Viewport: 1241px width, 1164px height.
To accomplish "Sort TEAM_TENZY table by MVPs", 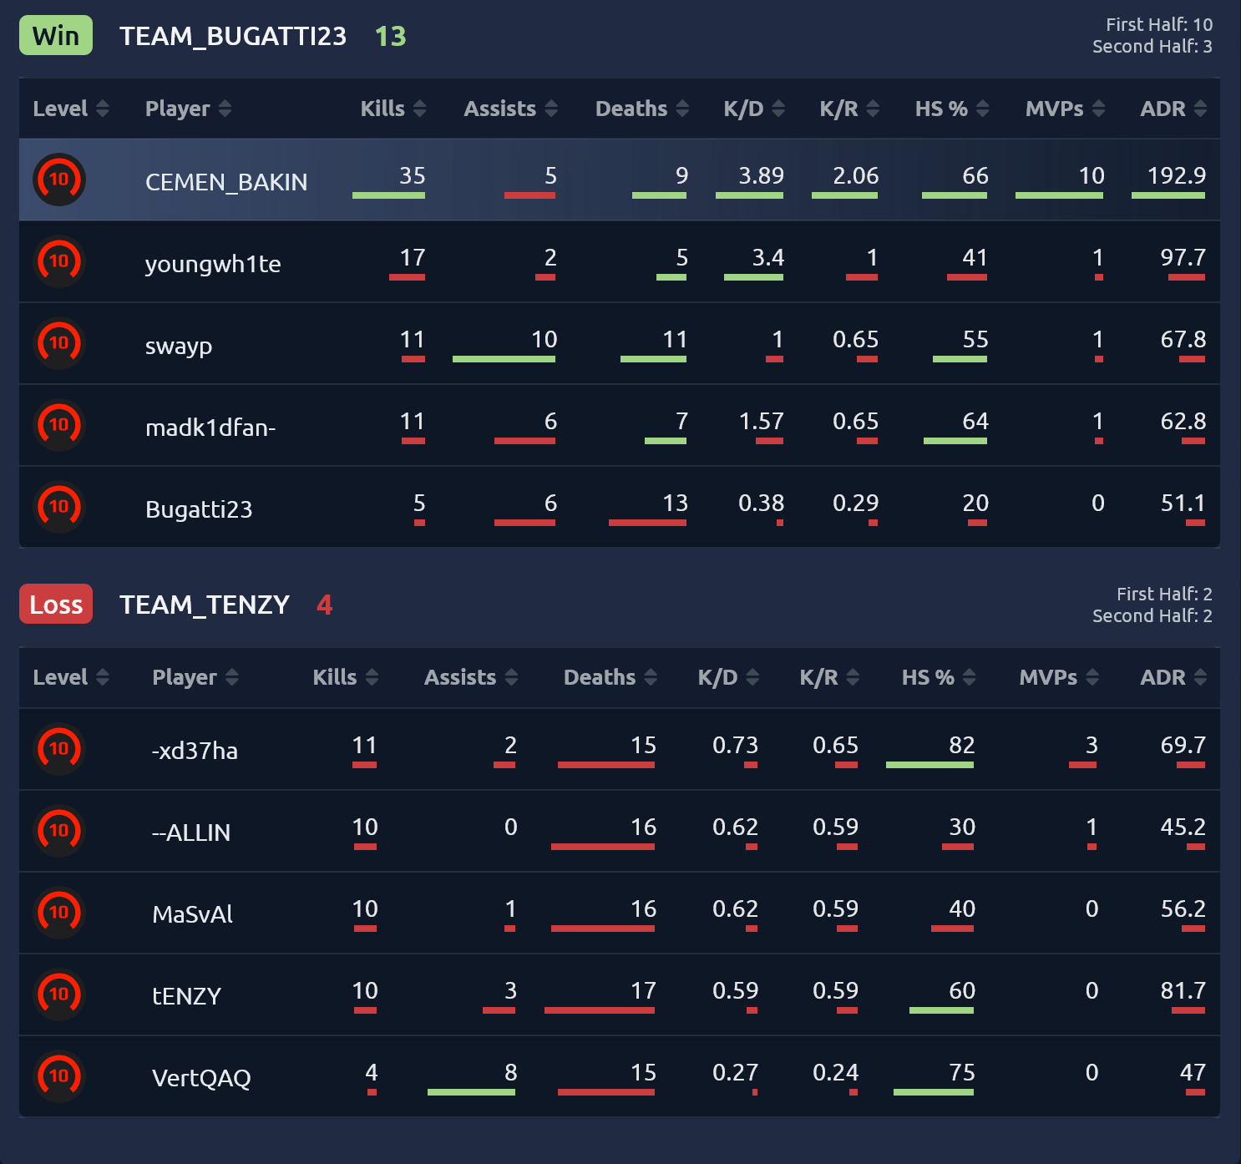I will click(x=1059, y=677).
